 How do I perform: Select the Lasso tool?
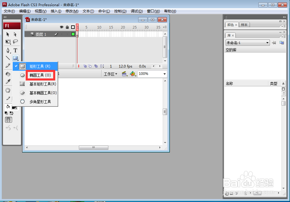pos(15,42)
